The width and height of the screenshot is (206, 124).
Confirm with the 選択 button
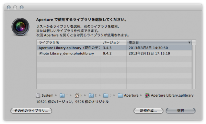(181, 111)
